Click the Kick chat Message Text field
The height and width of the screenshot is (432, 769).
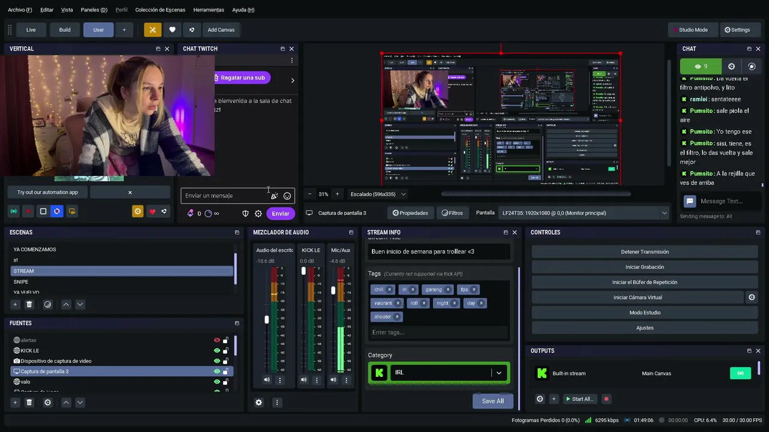[x=728, y=202]
